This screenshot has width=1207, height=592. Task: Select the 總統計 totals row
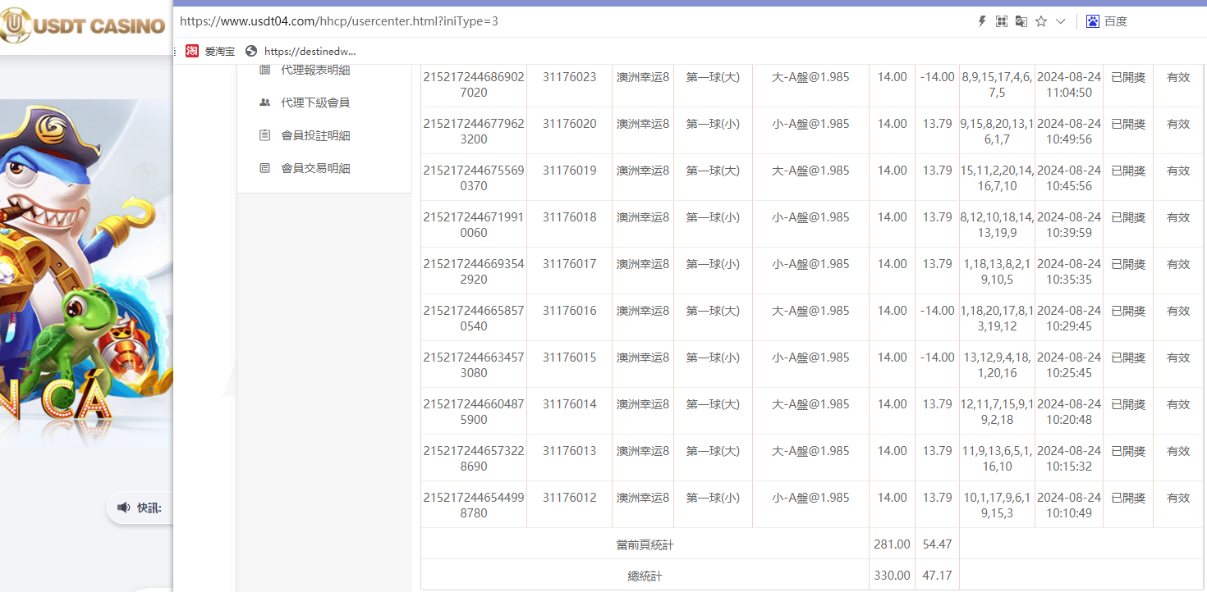coord(645,575)
